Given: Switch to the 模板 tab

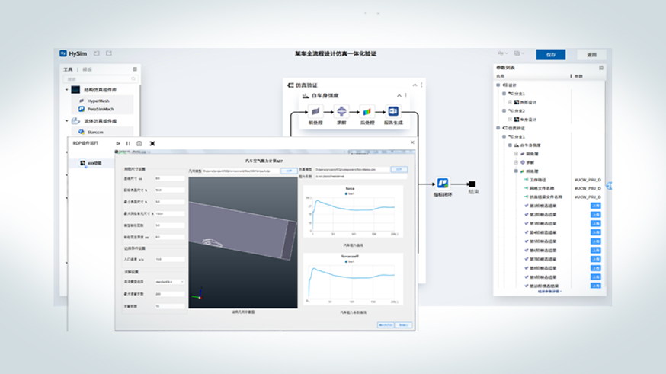Looking at the screenshot, I should click(x=87, y=69).
